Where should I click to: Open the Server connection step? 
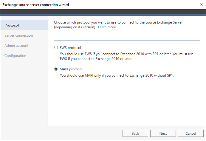[x=18, y=35]
